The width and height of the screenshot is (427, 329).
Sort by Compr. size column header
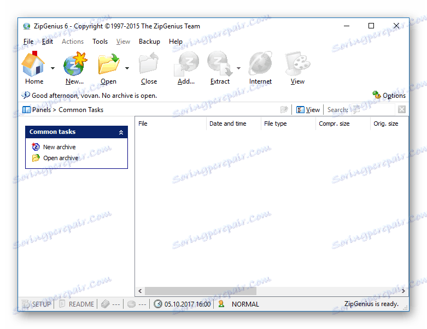(343, 124)
